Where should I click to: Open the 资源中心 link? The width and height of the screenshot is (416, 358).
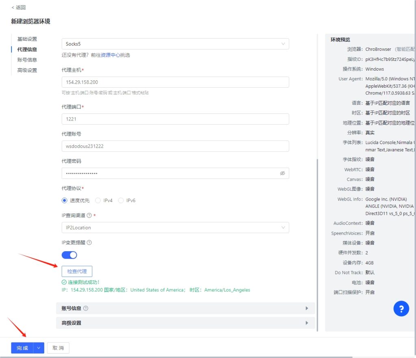(x=110, y=55)
